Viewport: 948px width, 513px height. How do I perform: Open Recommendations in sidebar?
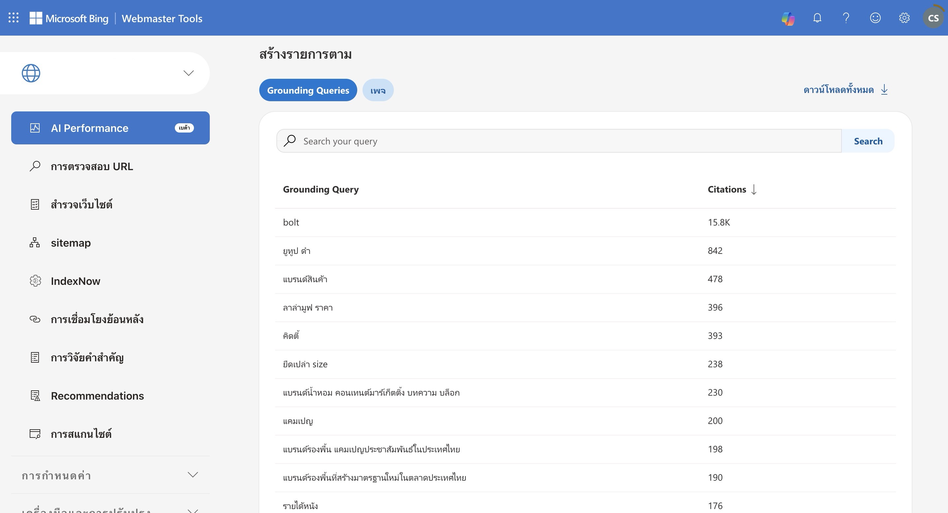(x=97, y=396)
